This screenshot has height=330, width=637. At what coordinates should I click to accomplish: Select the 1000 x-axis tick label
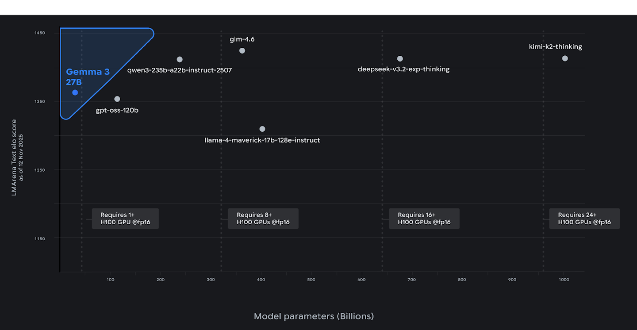click(564, 280)
